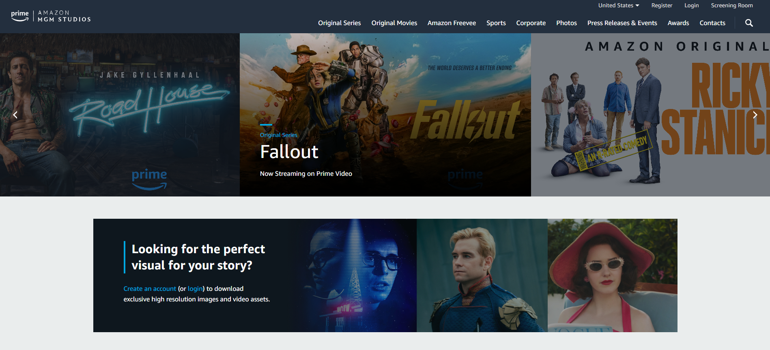
Task: Click the Prime Amazon MGM Studios logo
Action: pyautogui.click(x=51, y=16)
